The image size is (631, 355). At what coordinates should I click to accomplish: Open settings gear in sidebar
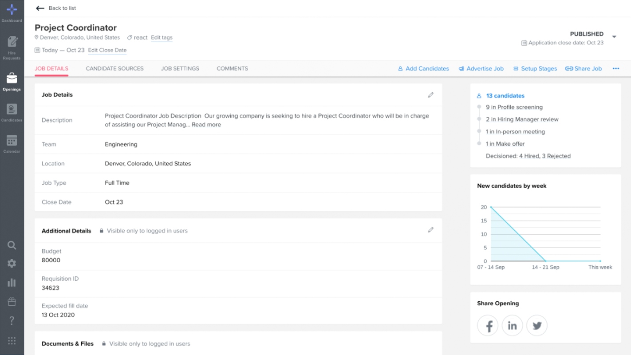(12, 264)
